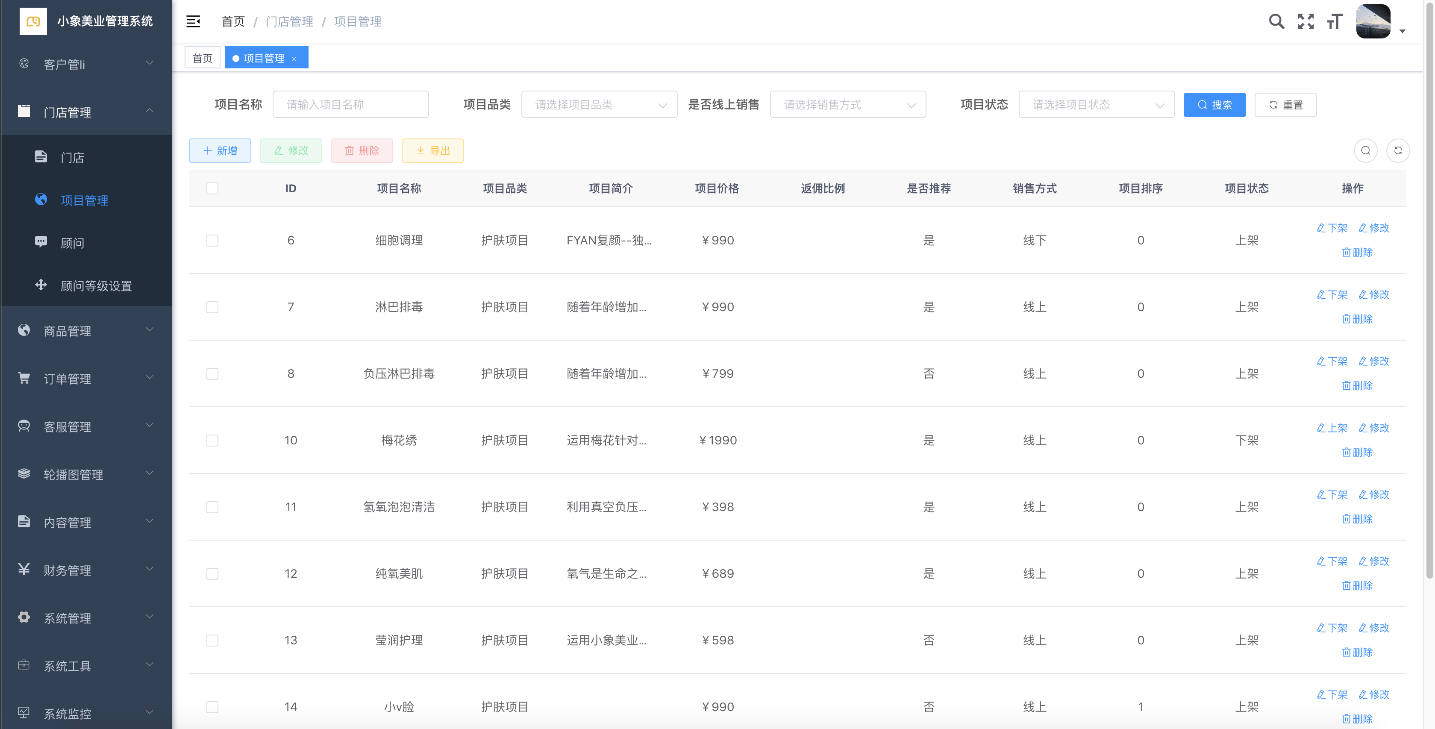The image size is (1435, 729).
Task: Hide search bar using round magnifier icon
Action: coord(1365,150)
